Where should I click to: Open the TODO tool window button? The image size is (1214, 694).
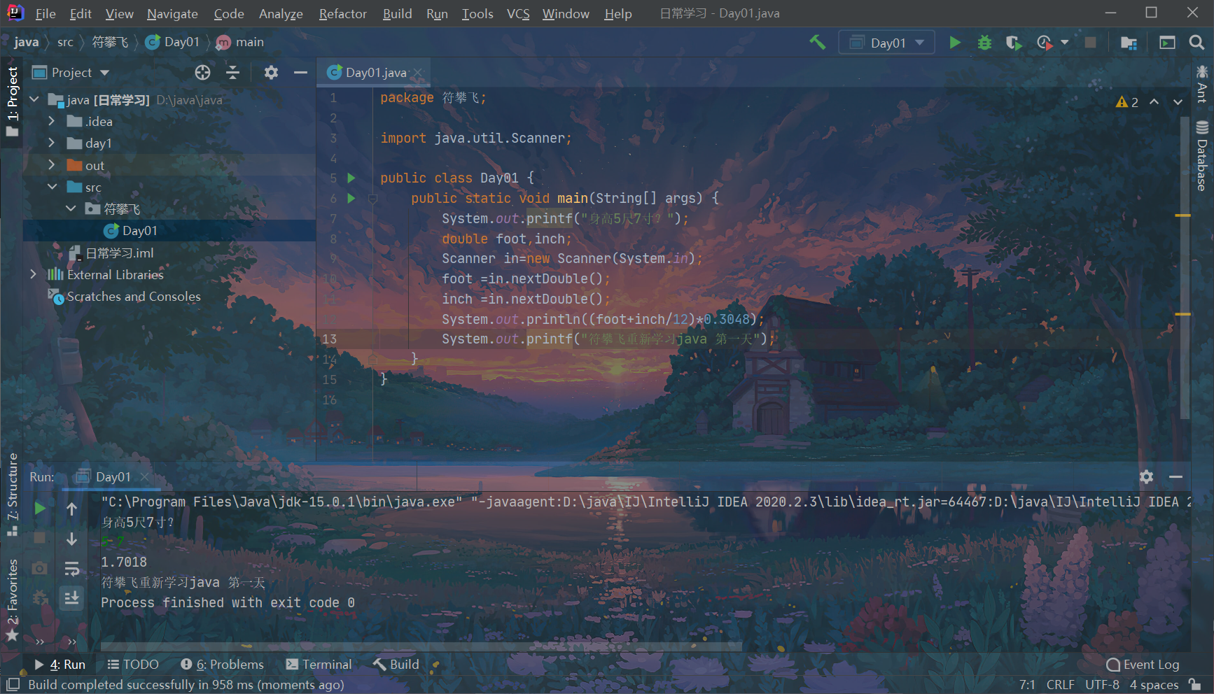pyautogui.click(x=133, y=665)
